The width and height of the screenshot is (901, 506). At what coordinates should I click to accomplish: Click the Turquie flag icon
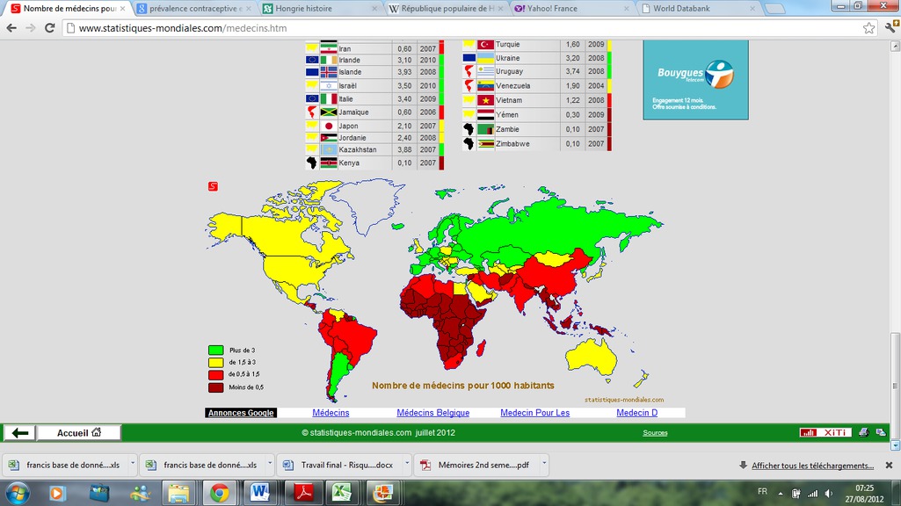tap(485, 44)
